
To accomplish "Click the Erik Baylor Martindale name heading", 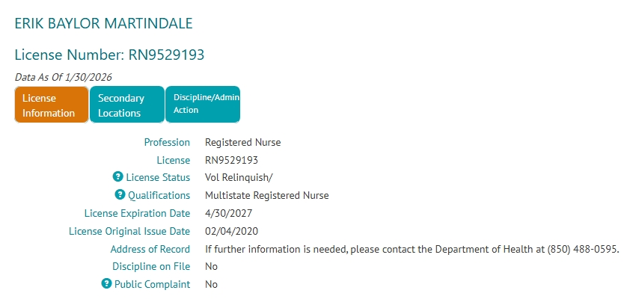I will tap(104, 23).
